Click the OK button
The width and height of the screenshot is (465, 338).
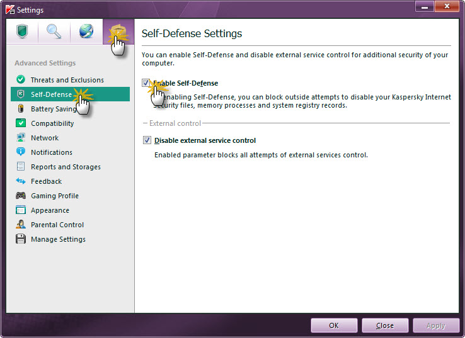(334, 325)
